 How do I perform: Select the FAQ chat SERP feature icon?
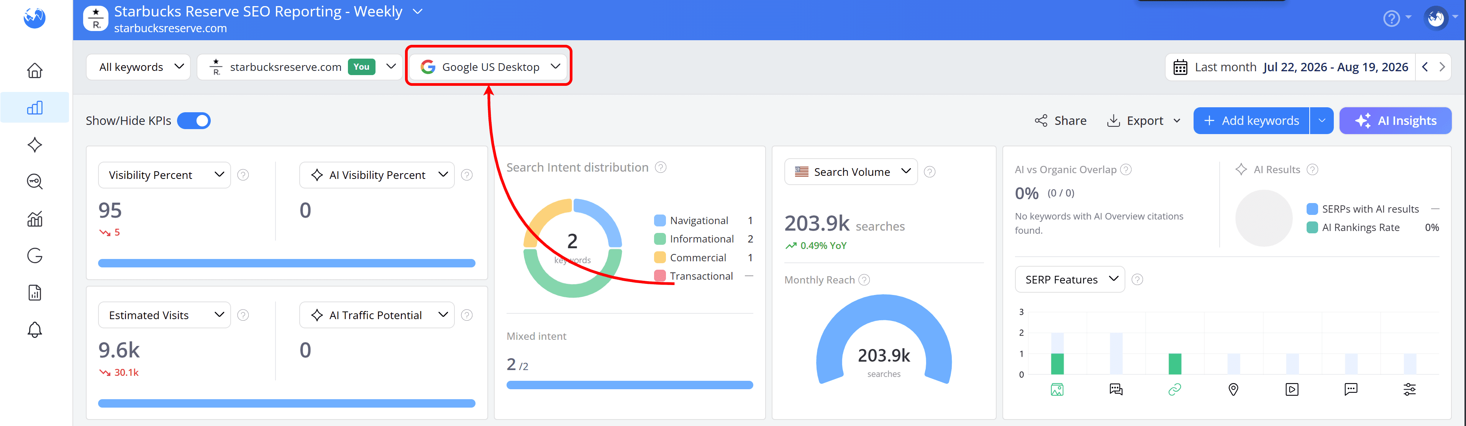[1116, 390]
